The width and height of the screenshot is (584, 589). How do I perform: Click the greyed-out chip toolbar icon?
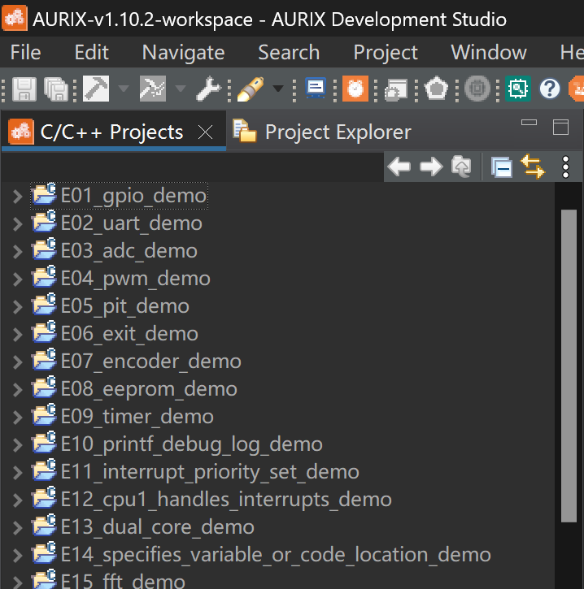coord(477,89)
